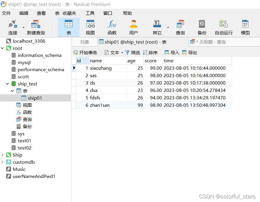
Task: Open the 文件 menu
Action: pos(6,13)
